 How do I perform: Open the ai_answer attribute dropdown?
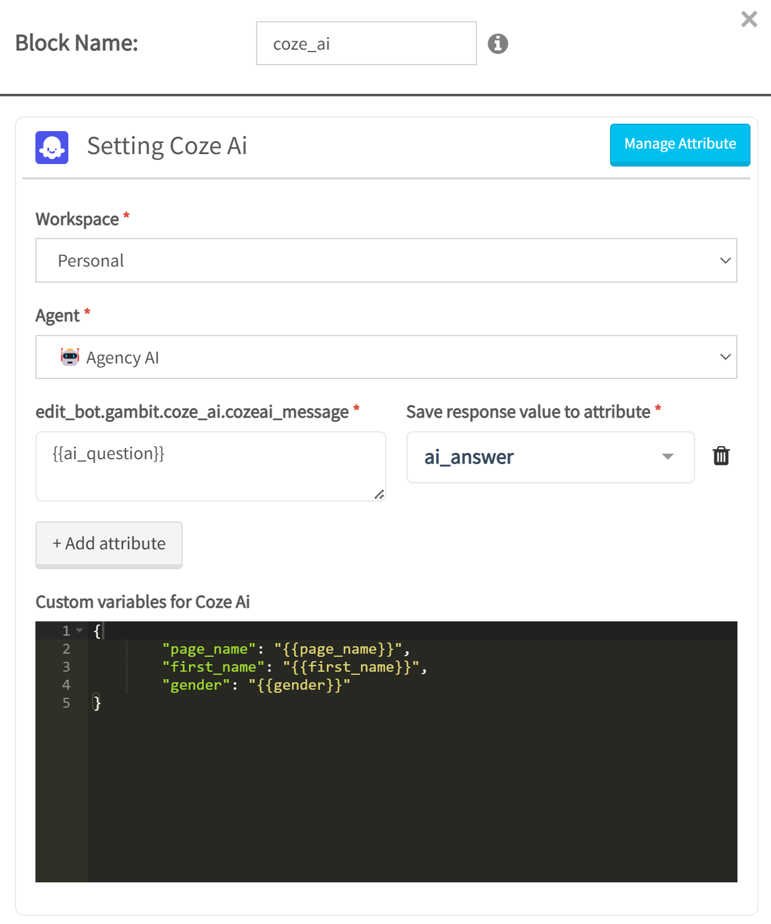pos(550,457)
